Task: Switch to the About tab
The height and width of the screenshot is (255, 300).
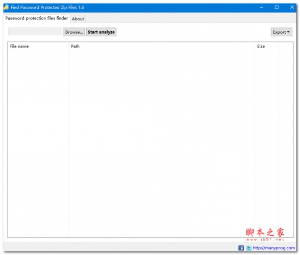Action: point(78,19)
